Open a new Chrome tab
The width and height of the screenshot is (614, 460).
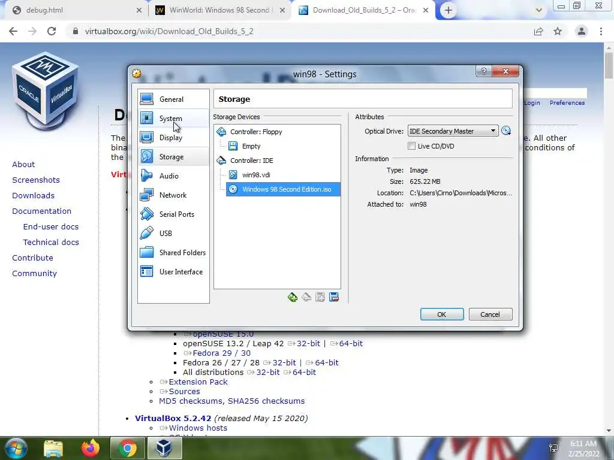(449, 10)
